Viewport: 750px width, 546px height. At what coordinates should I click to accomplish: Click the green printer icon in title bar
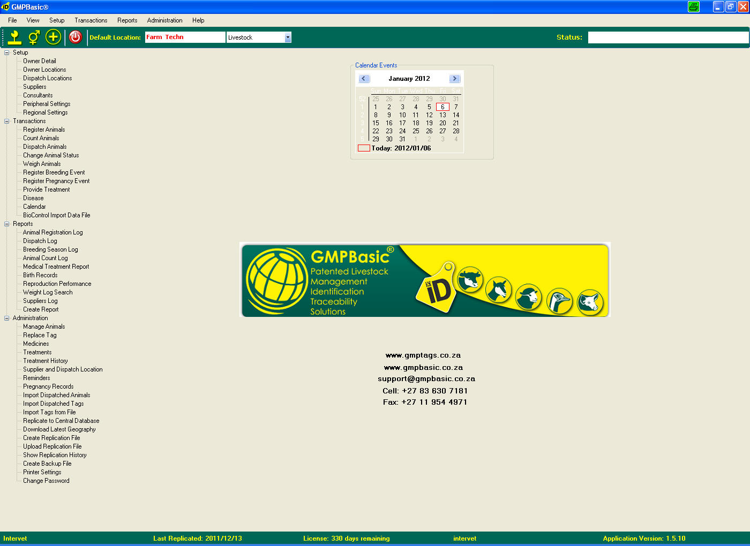point(694,6)
